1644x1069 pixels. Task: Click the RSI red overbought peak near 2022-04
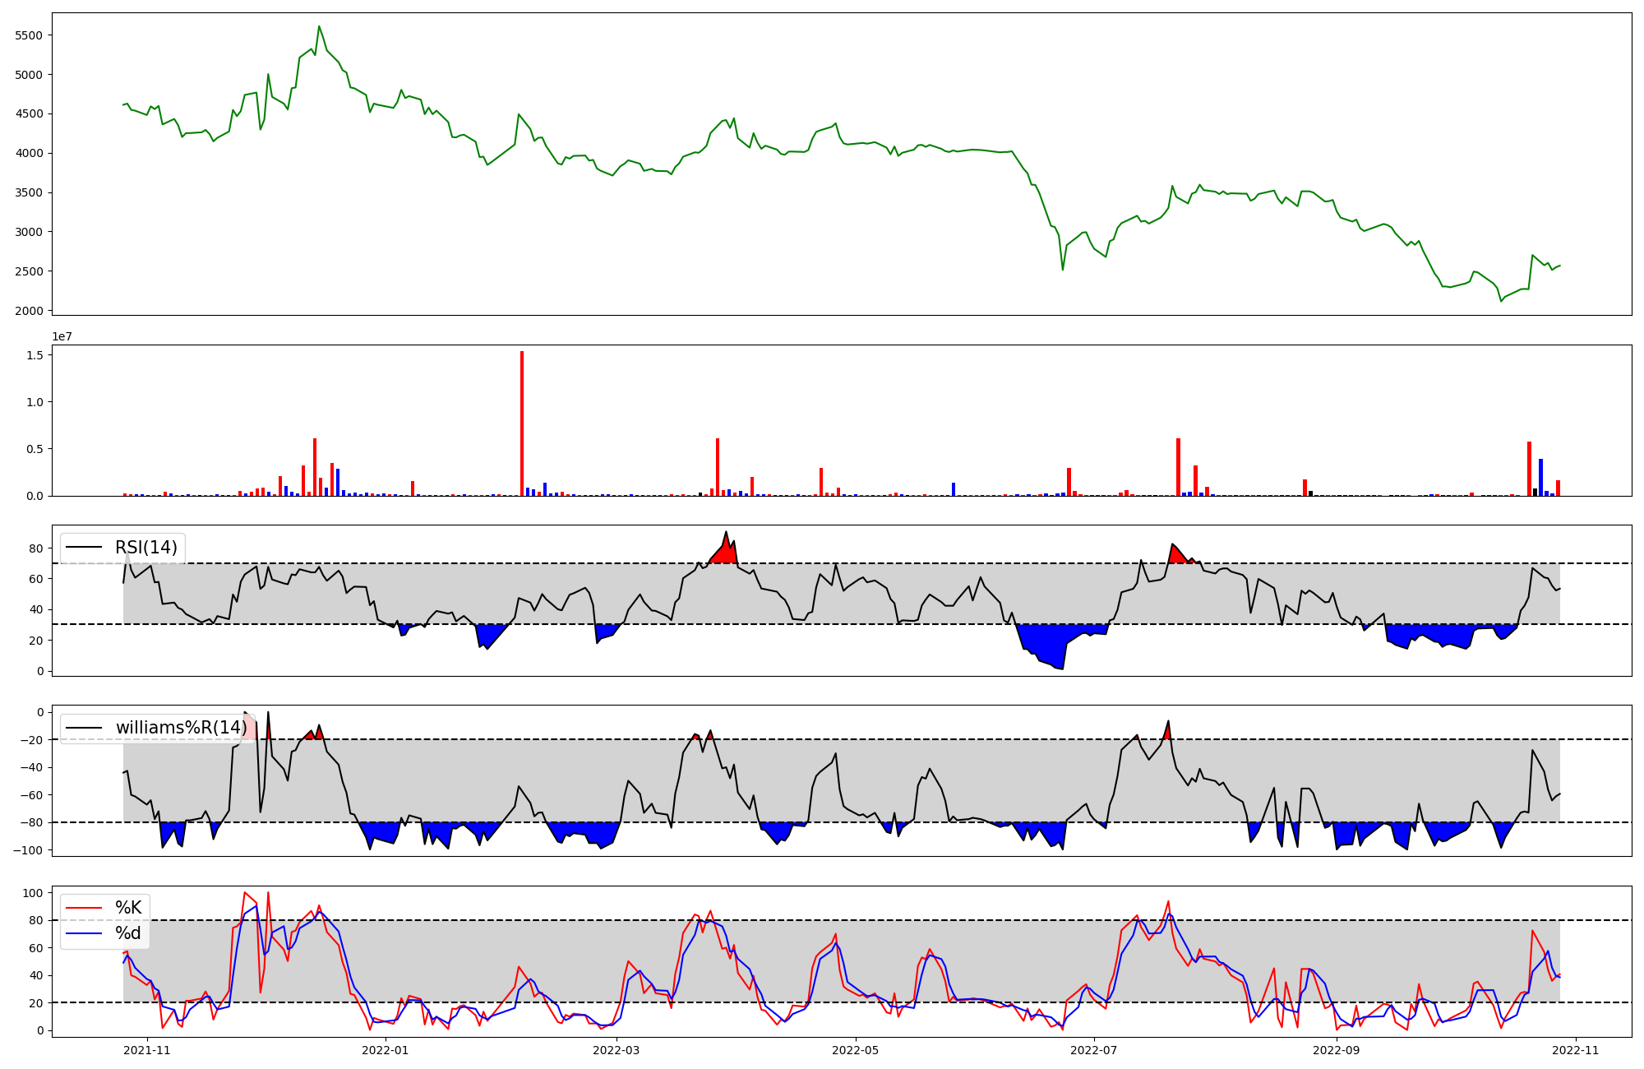pos(726,549)
